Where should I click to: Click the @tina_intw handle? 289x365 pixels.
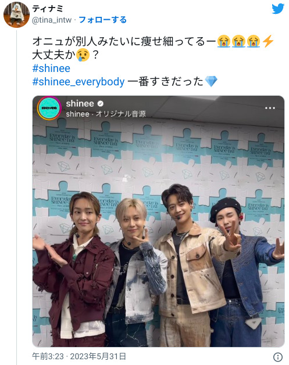52,20
